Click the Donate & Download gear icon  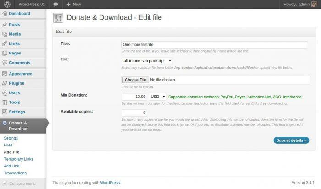(5, 123)
